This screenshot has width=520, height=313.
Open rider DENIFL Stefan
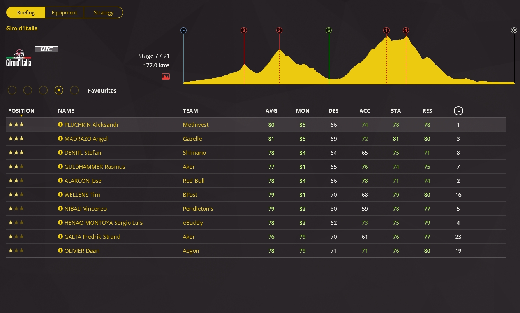pos(83,153)
